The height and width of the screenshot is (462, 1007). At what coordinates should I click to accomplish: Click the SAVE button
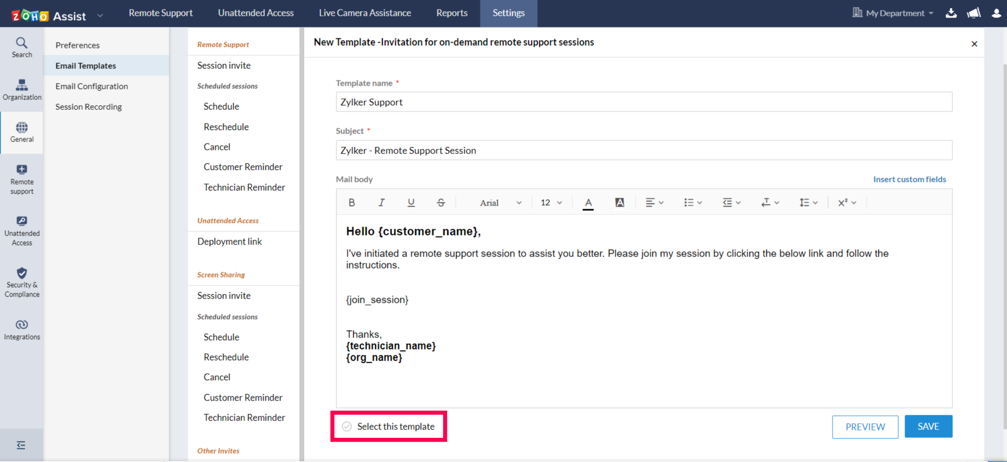[x=928, y=426]
